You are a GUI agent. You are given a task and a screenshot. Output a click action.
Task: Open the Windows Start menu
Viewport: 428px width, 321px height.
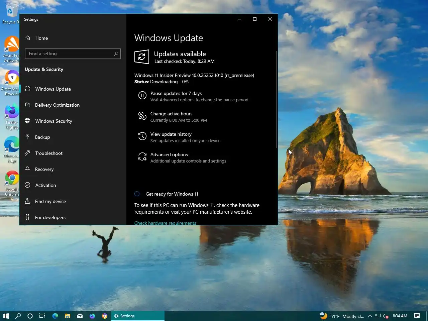pos(6,316)
